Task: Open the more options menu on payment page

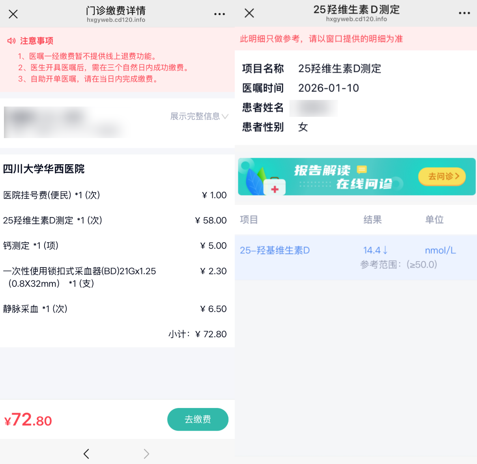Action: point(219,14)
